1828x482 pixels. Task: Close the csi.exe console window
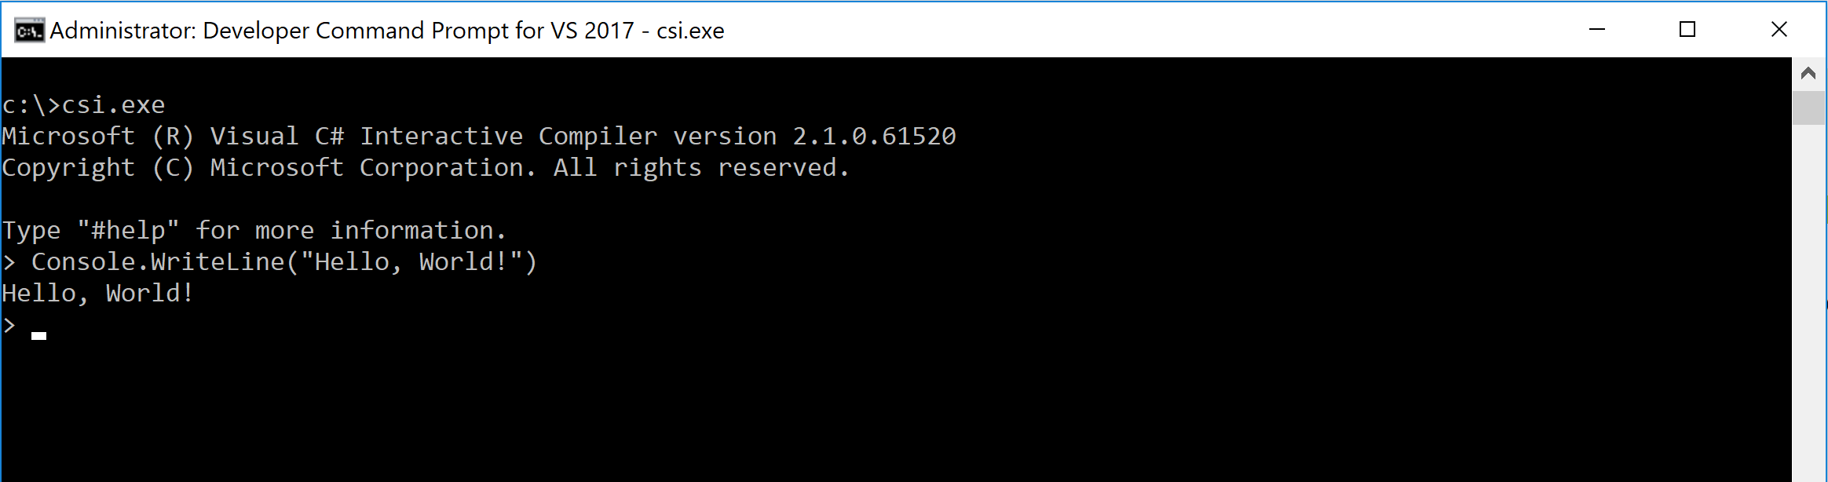1779,30
